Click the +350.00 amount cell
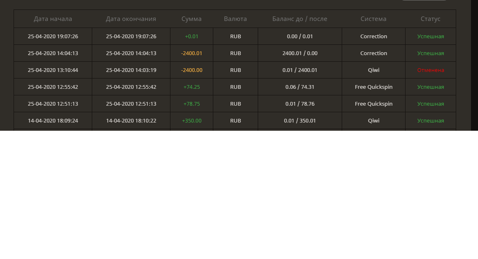The width and height of the screenshot is (478, 259). pyautogui.click(x=191, y=121)
